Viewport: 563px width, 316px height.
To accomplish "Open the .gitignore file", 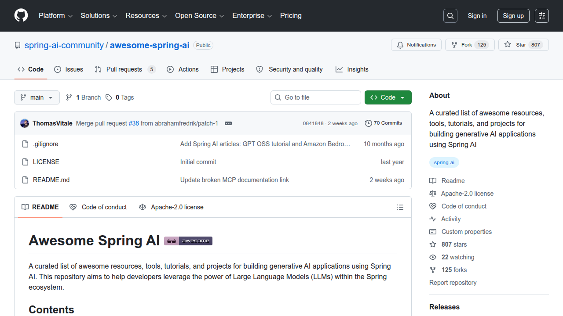I will tap(46, 144).
